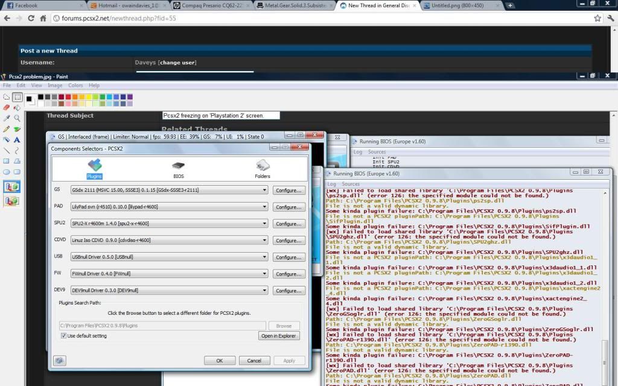Screen dimensions: 618x386
Task: Select the Airbrush tool in Paint
Action: click(6, 139)
